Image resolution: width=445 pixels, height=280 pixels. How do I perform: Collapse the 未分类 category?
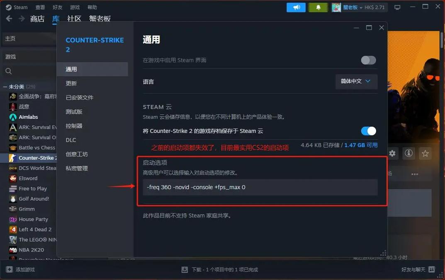[5, 87]
